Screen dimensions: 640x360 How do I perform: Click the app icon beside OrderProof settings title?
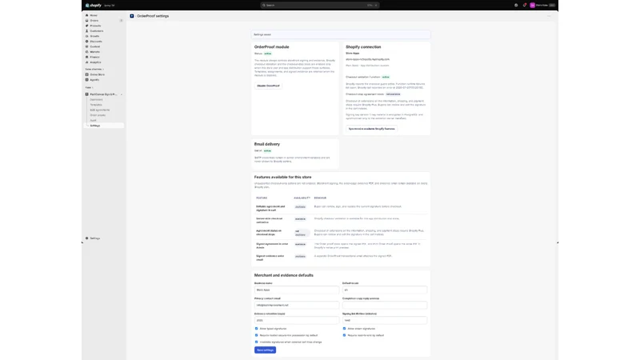(132, 16)
